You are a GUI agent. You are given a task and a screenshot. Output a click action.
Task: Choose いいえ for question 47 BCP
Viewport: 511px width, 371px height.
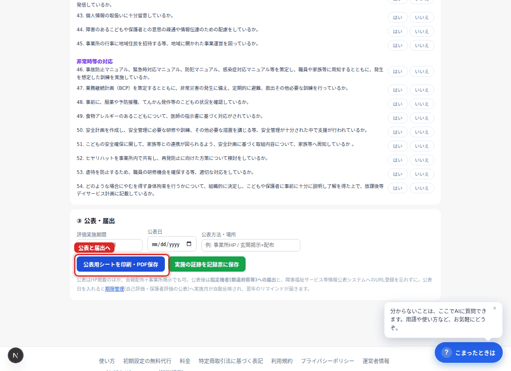[422, 90]
